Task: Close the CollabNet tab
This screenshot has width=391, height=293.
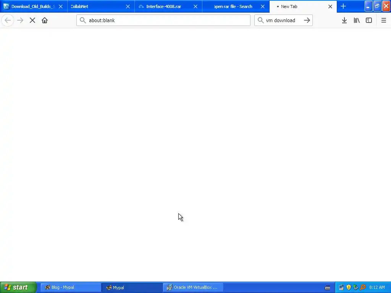Action: [x=128, y=6]
